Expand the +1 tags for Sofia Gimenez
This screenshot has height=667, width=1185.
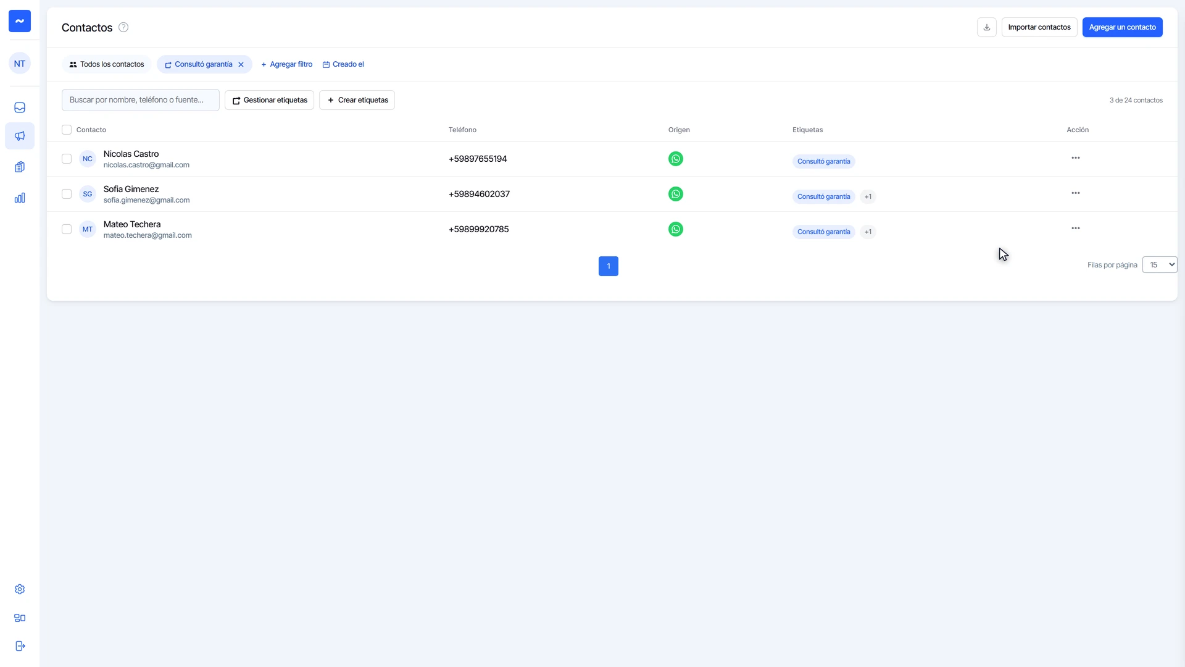click(x=868, y=196)
